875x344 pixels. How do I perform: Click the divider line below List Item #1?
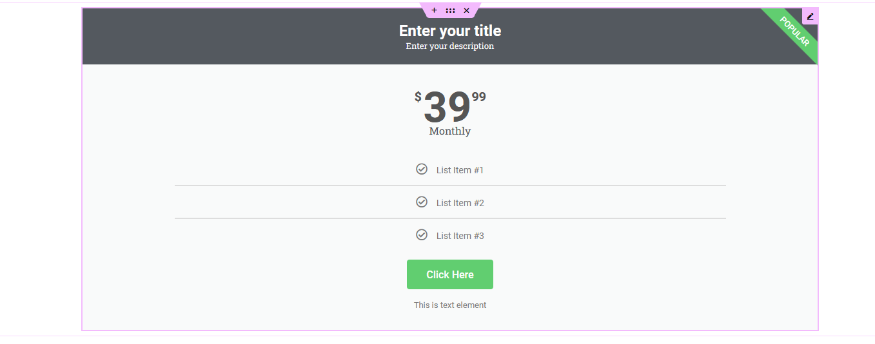pos(449,186)
